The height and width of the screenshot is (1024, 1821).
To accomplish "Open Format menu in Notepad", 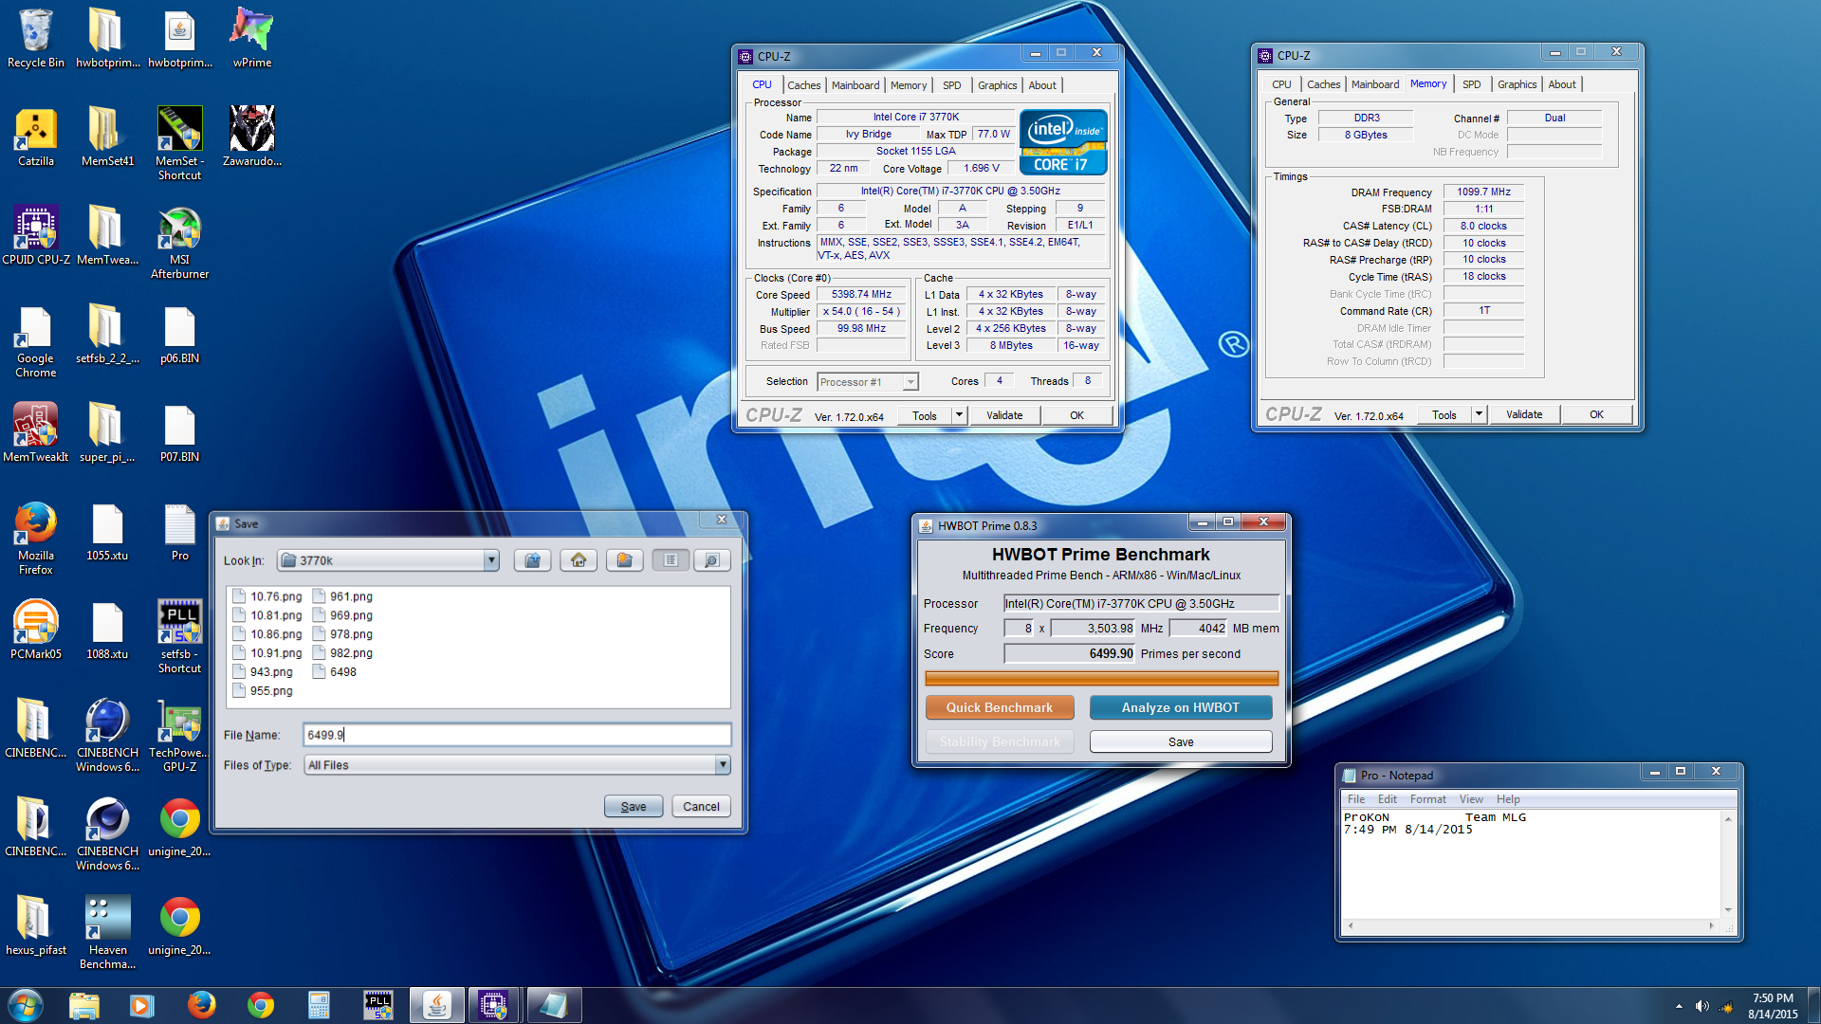I will pos(1427,799).
